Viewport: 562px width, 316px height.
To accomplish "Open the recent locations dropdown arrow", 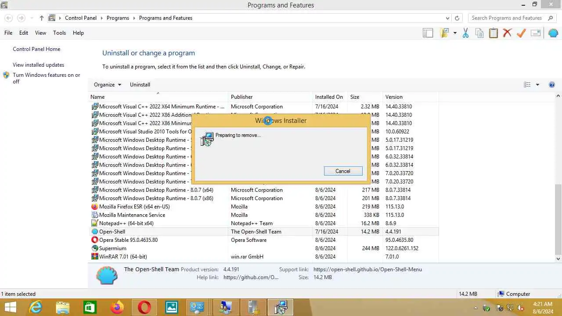I will 32,18.
